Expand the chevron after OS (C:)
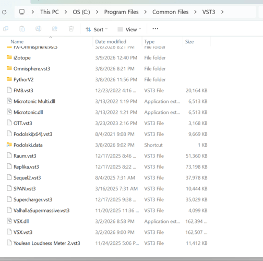 tap(97, 12)
